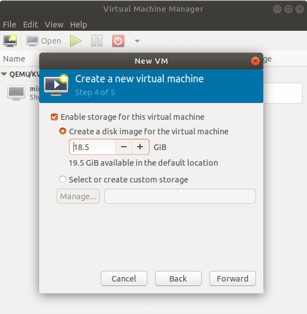Open the Help menu
Screen dimensions: 307x314
coord(78,25)
